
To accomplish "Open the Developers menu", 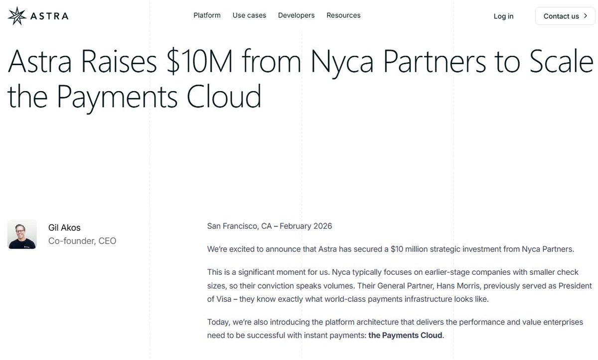I will click(296, 15).
